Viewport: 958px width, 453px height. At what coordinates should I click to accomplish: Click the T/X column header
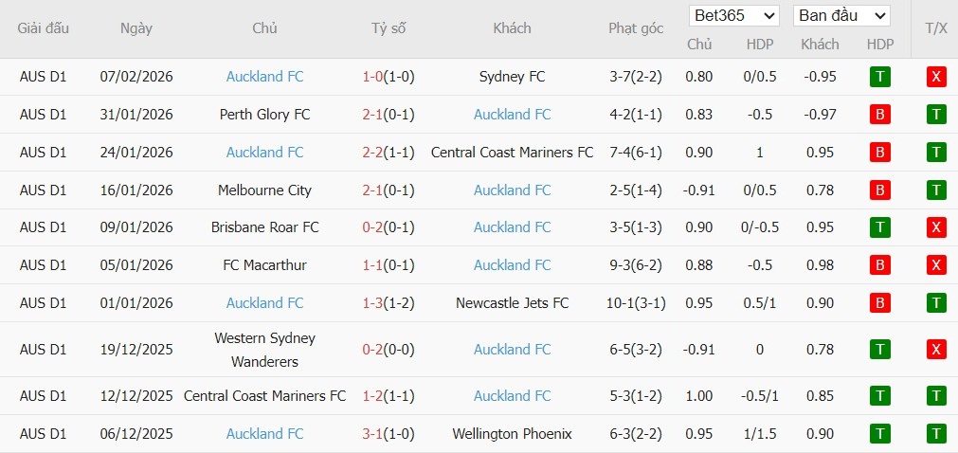point(936,28)
